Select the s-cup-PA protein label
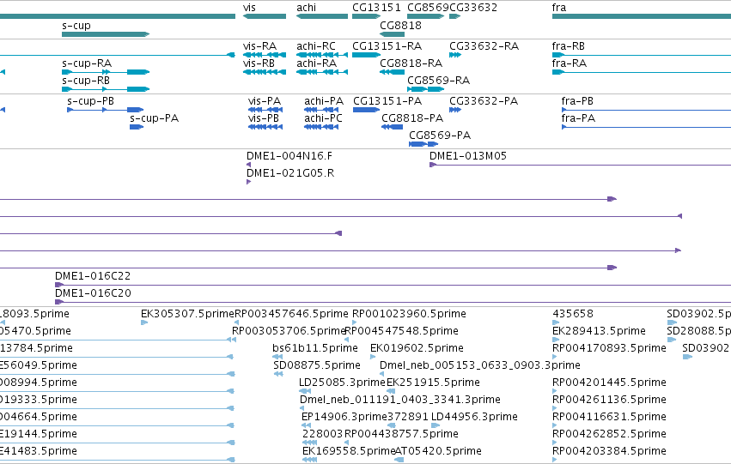731x464 pixels. click(x=155, y=118)
